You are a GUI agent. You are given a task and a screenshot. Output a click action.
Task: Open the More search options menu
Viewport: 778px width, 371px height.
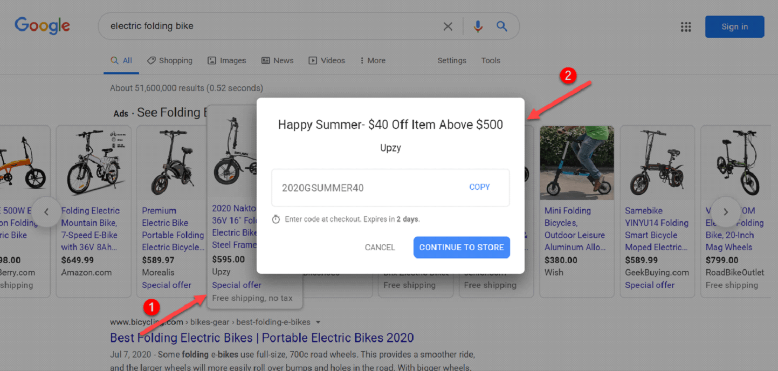[373, 60]
